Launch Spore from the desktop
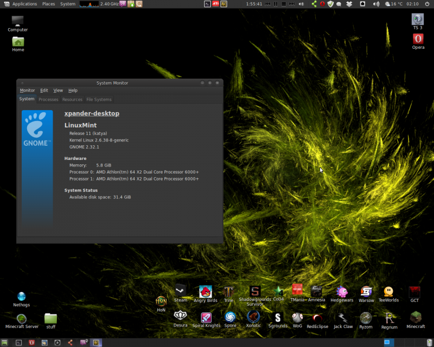 pyautogui.click(x=230, y=320)
